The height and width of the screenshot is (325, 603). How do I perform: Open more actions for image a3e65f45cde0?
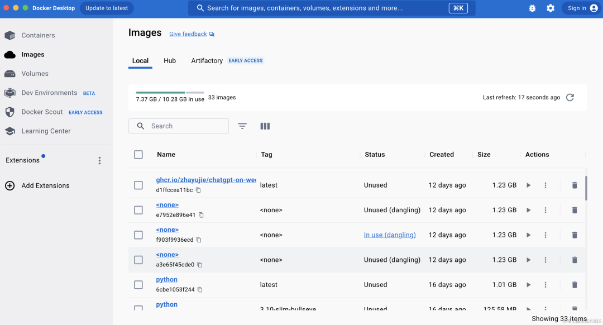[545, 260]
